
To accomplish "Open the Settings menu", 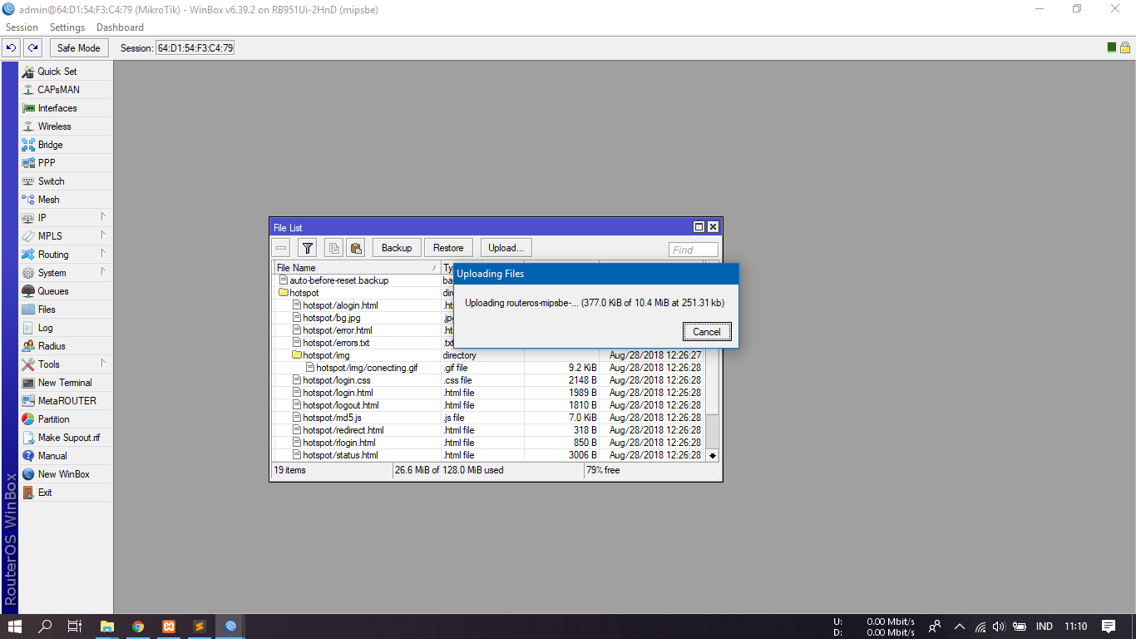I will click(x=67, y=27).
